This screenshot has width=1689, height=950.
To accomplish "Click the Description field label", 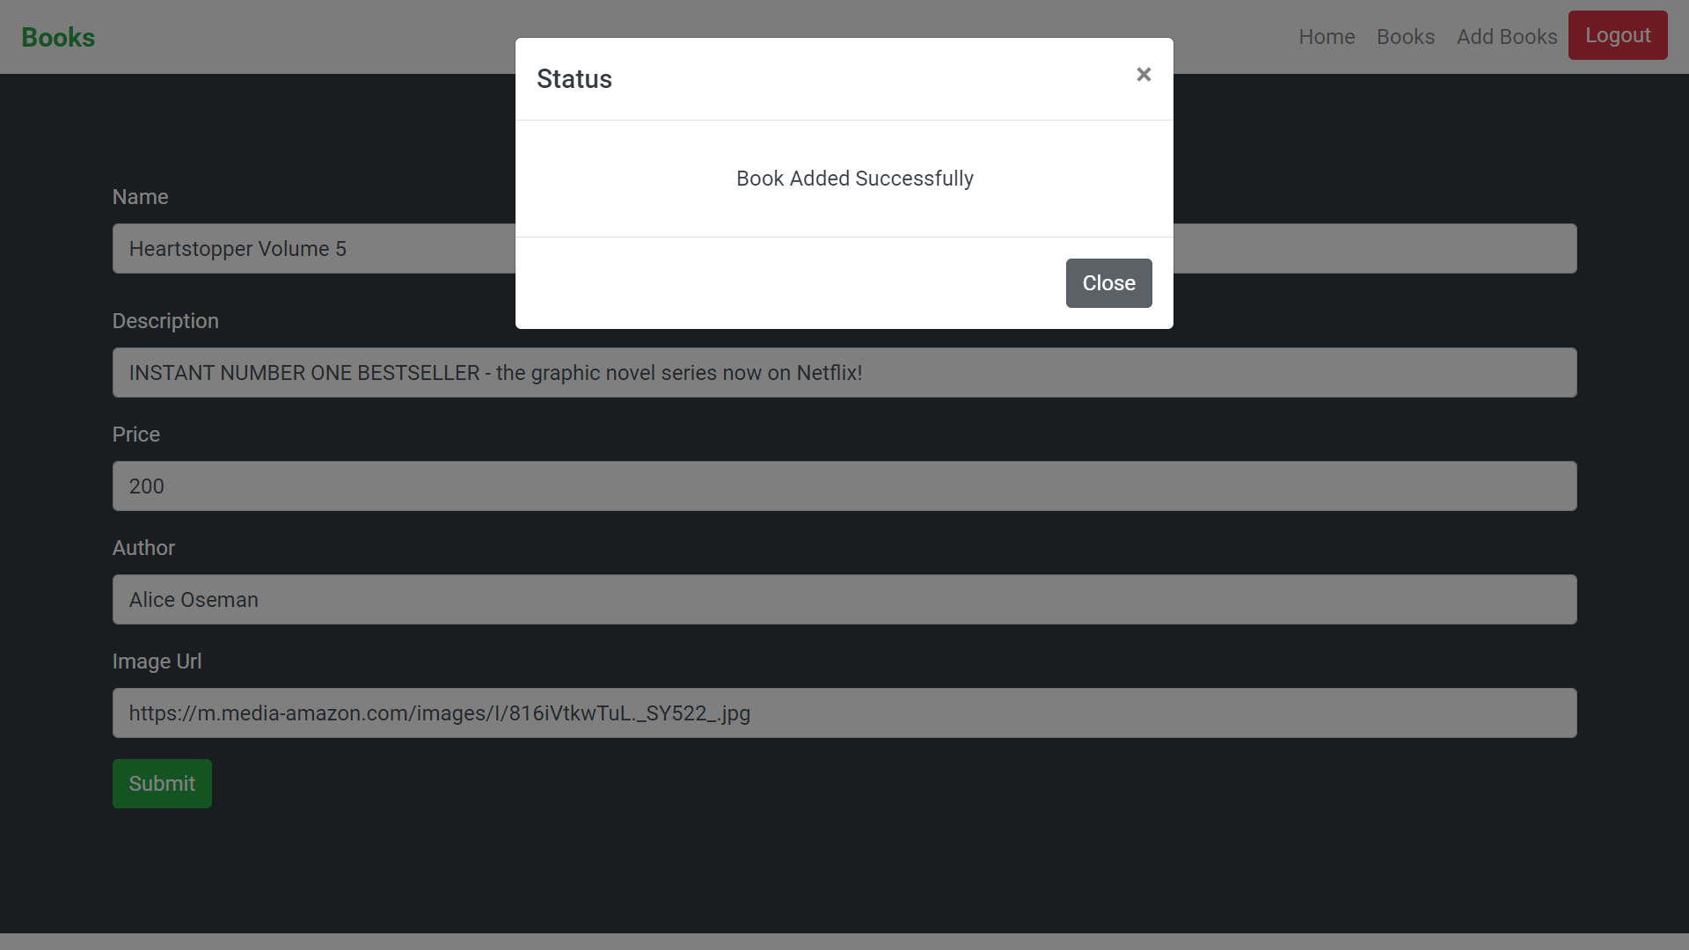I will click(165, 321).
